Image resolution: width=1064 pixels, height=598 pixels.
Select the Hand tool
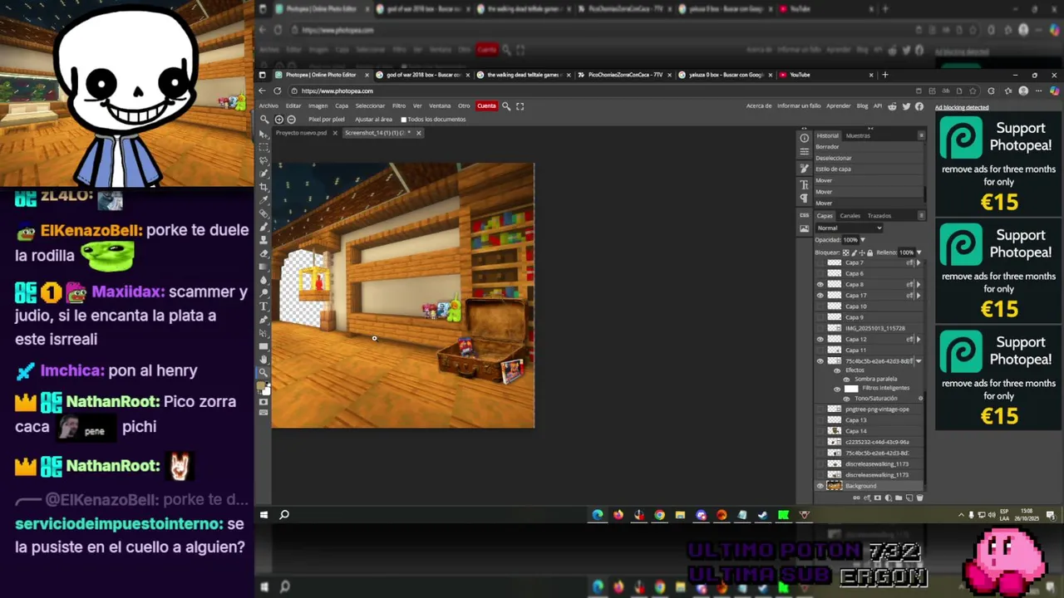pyautogui.click(x=264, y=359)
